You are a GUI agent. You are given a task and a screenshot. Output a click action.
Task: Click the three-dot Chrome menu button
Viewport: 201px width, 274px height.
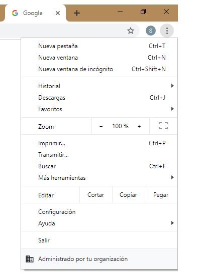coord(167,31)
